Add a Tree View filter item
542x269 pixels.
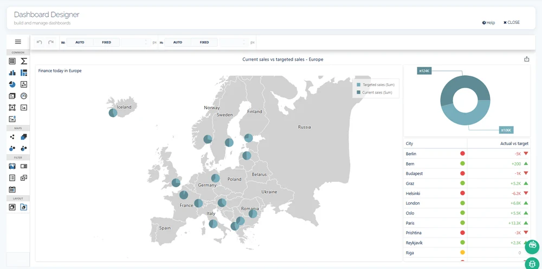coord(24,178)
